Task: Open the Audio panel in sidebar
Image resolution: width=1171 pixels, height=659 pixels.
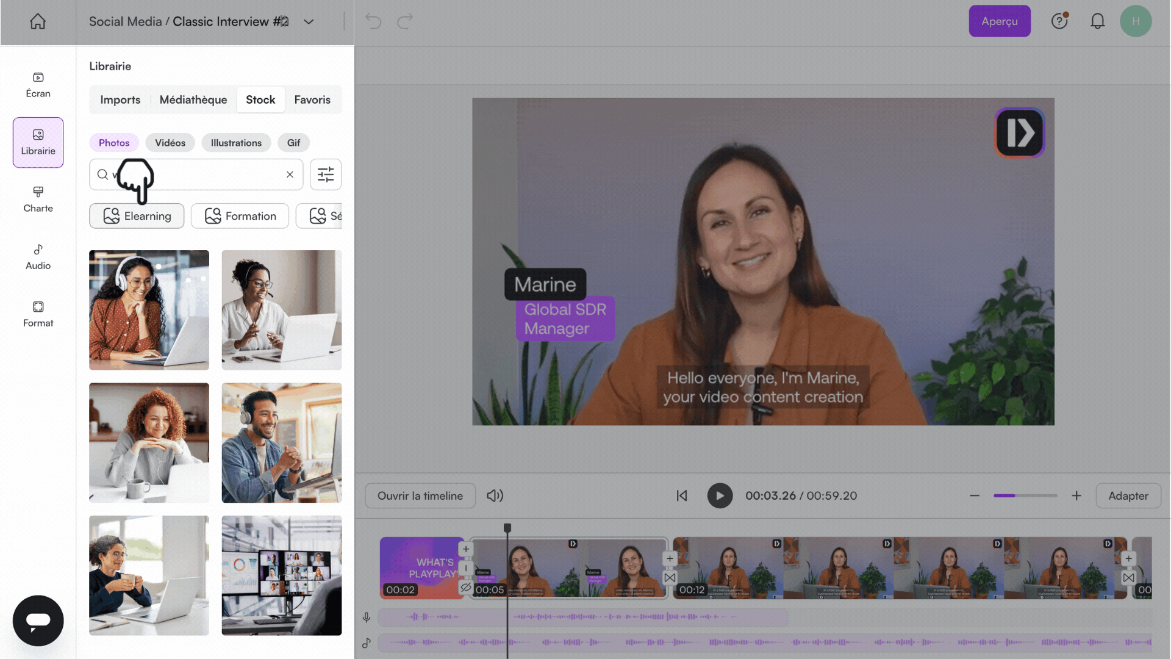Action: 38,256
